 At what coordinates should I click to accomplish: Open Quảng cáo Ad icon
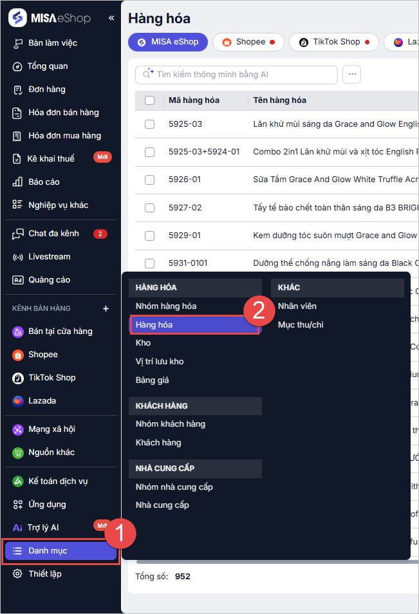point(18,280)
